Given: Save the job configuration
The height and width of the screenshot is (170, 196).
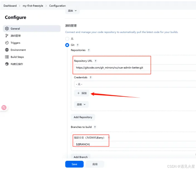Looking at the screenshot, I should click(74, 164).
